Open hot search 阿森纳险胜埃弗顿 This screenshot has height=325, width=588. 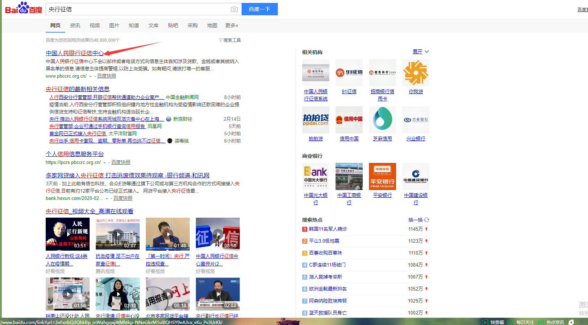[x=328, y=301]
